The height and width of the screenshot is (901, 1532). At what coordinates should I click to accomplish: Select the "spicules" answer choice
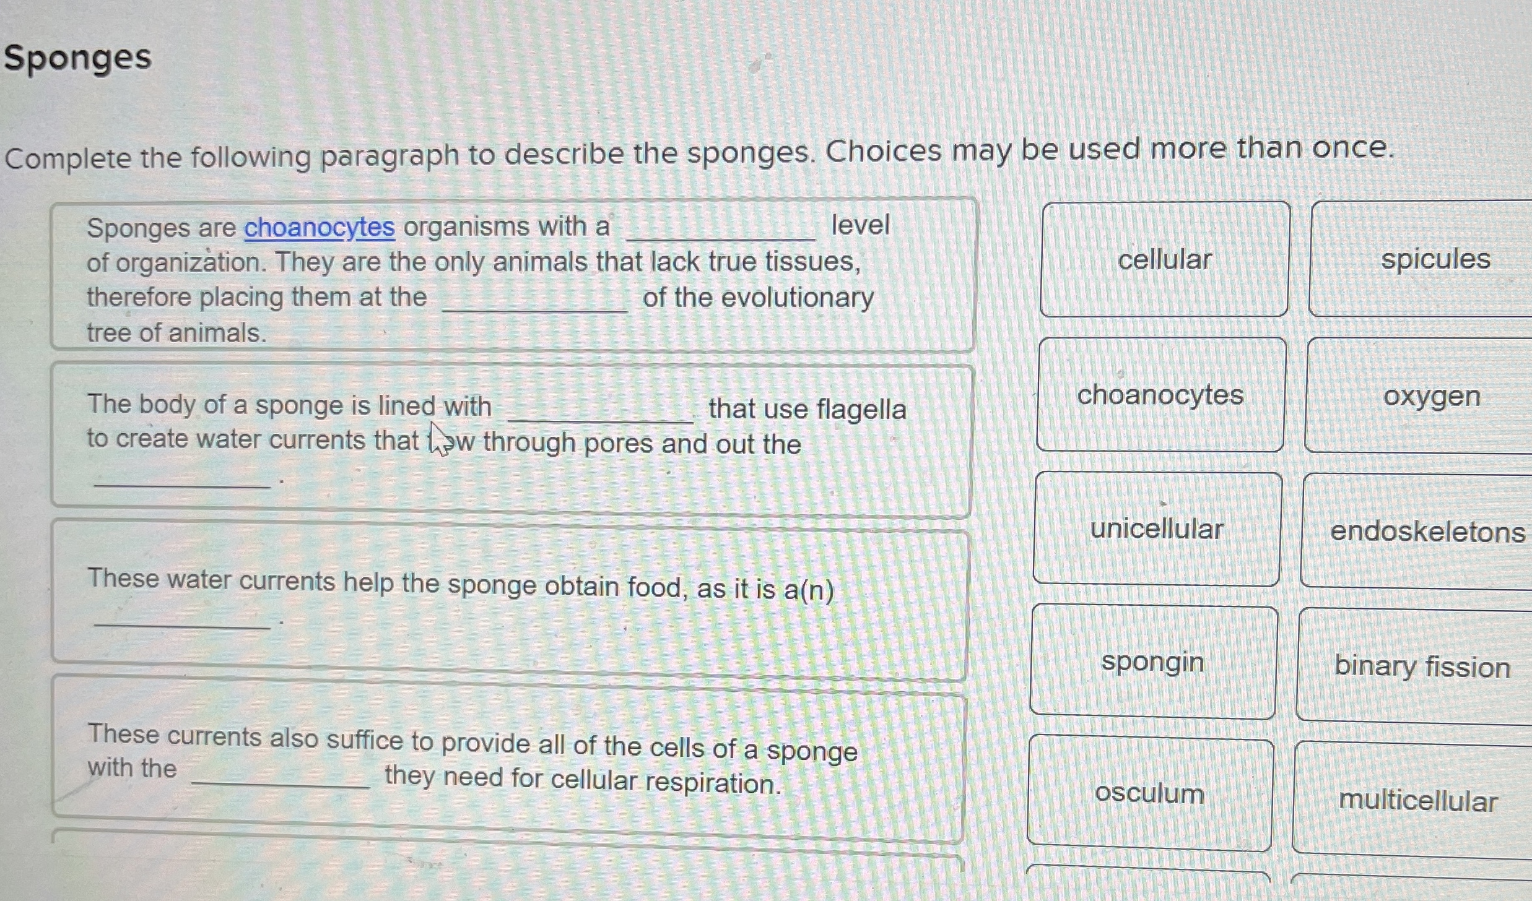pyautogui.click(x=1435, y=260)
